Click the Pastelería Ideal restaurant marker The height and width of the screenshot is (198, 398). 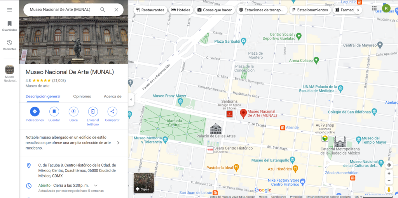(x=237, y=167)
